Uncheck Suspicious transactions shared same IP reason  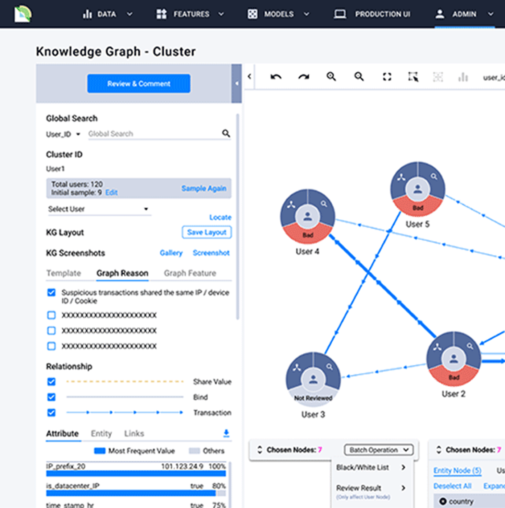pyautogui.click(x=52, y=293)
